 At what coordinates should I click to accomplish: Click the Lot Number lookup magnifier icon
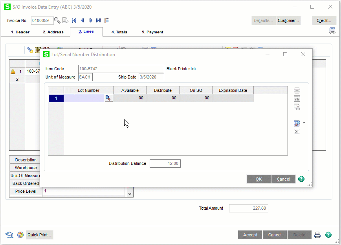pyautogui.click(x=108, y=98)
